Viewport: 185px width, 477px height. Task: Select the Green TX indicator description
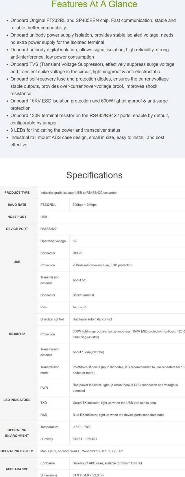(114, 403)
